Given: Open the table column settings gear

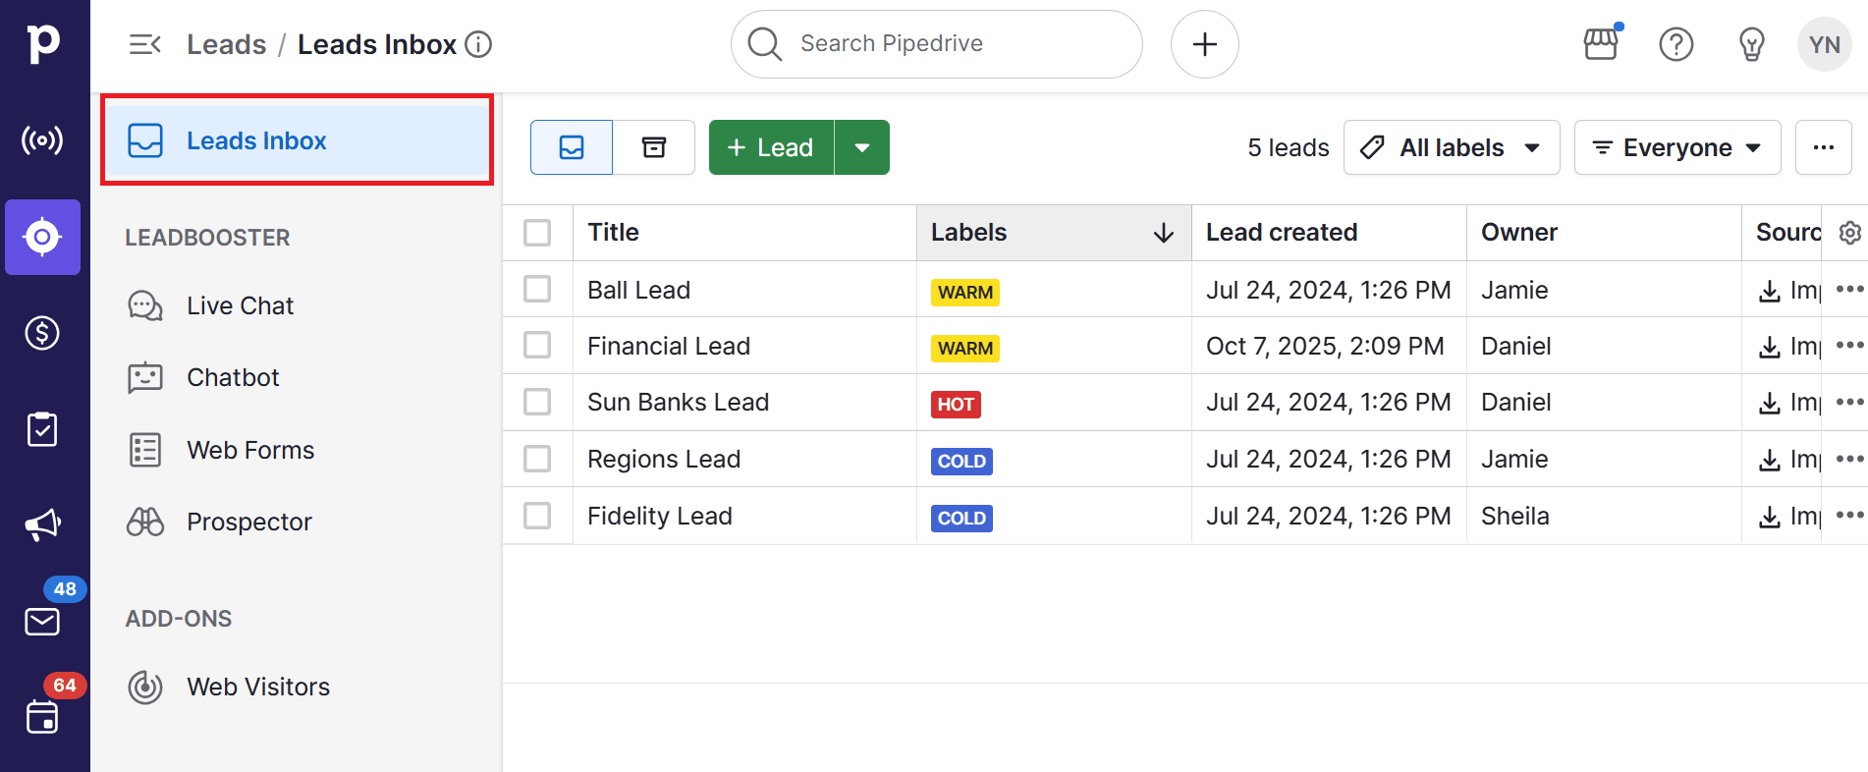Looking at the screenshot, I should [x=1850, y=233].
